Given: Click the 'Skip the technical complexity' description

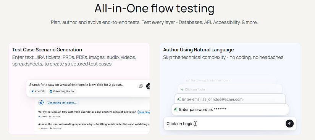Looking at the screenshot, I should [x=224, y=57].
